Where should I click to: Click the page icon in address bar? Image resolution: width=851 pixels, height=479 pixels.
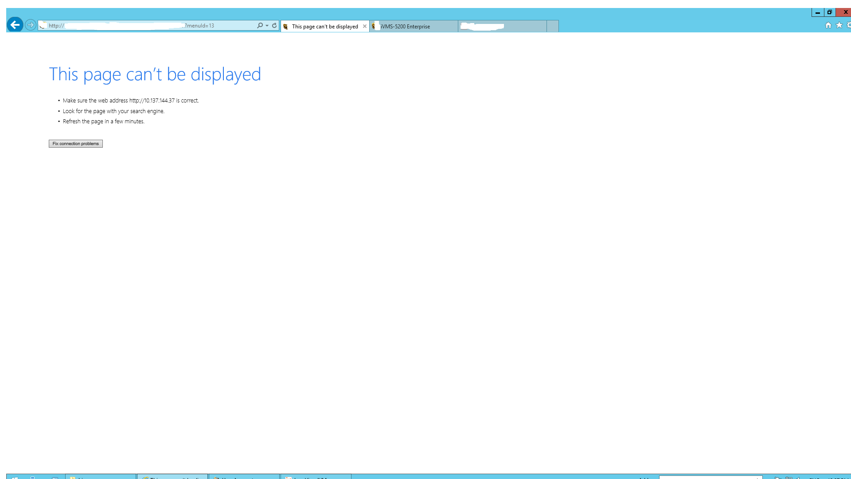point(43,25)
